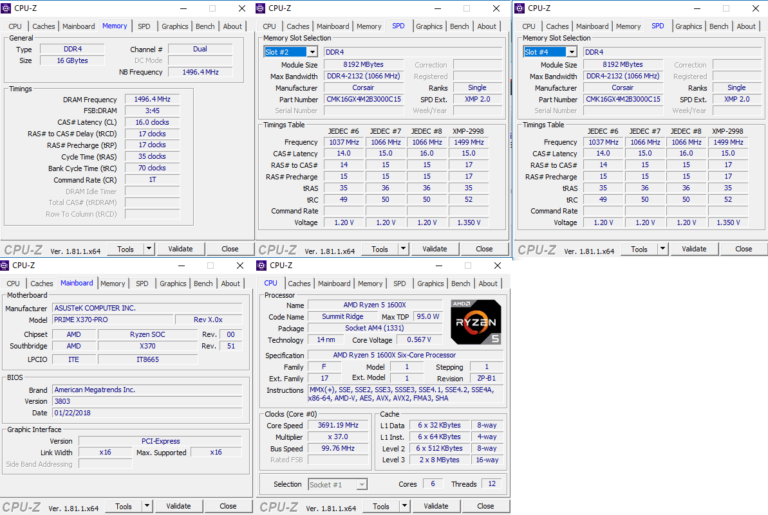The height and width of the screenshot is (515, 768).
Task: Select the Mainboard tab in the CPU window
Action: 334,284
